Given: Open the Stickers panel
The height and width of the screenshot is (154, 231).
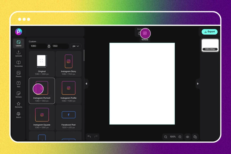Looking at the screenshot, I should (x=18, y=95).
